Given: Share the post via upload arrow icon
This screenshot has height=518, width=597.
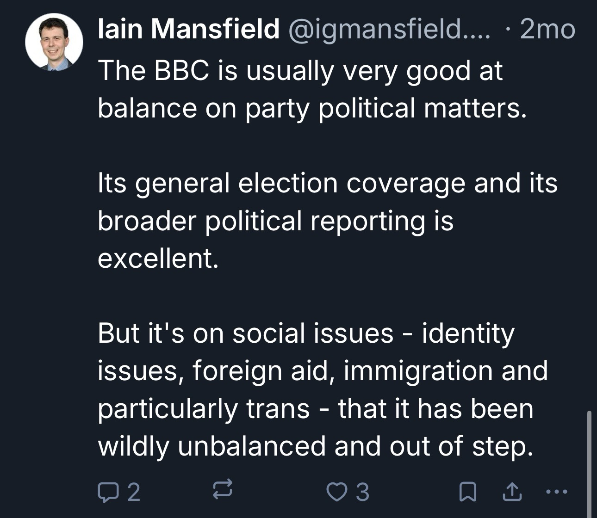Looking at the screenshot, I should pos(512,492).
